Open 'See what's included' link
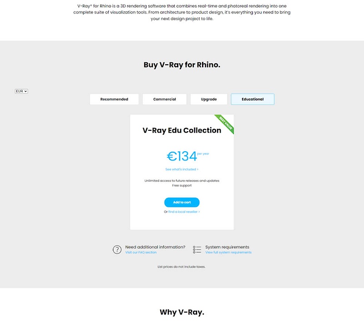The image size is (364, 329). (x=182, y=169)
